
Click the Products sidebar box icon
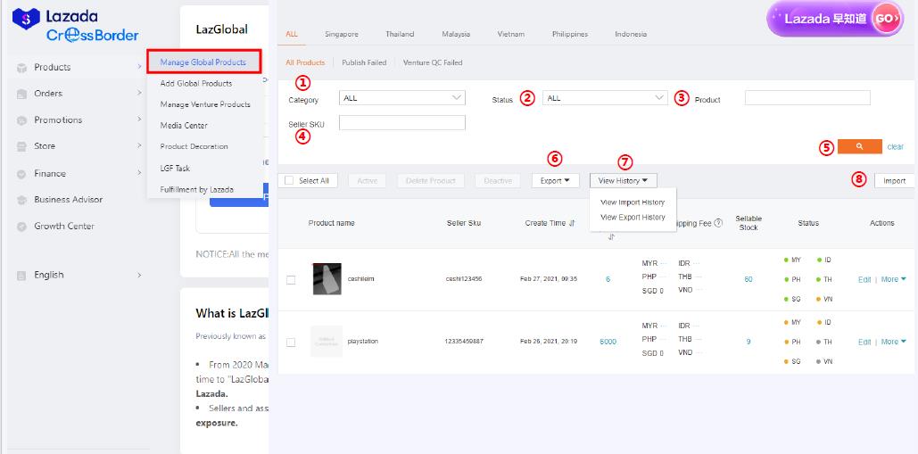21,68
